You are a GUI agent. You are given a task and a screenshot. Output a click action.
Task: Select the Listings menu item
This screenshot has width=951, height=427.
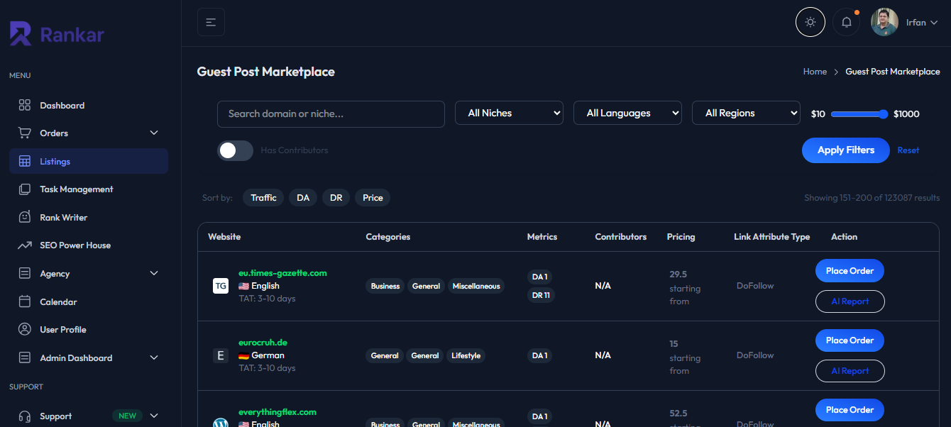[55, 161]
